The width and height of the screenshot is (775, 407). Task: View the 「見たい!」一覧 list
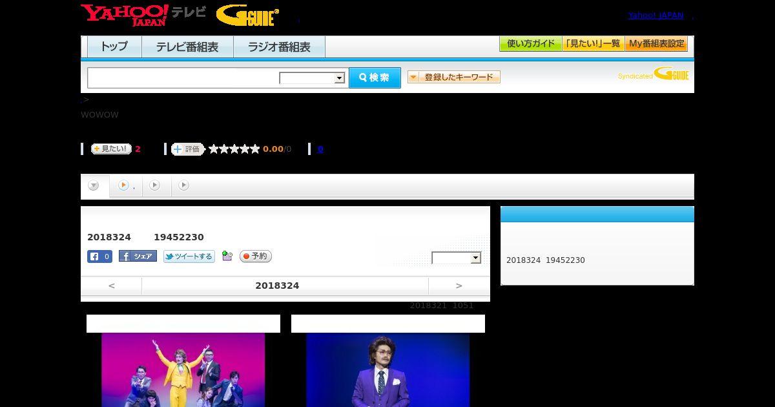(594, 44)
